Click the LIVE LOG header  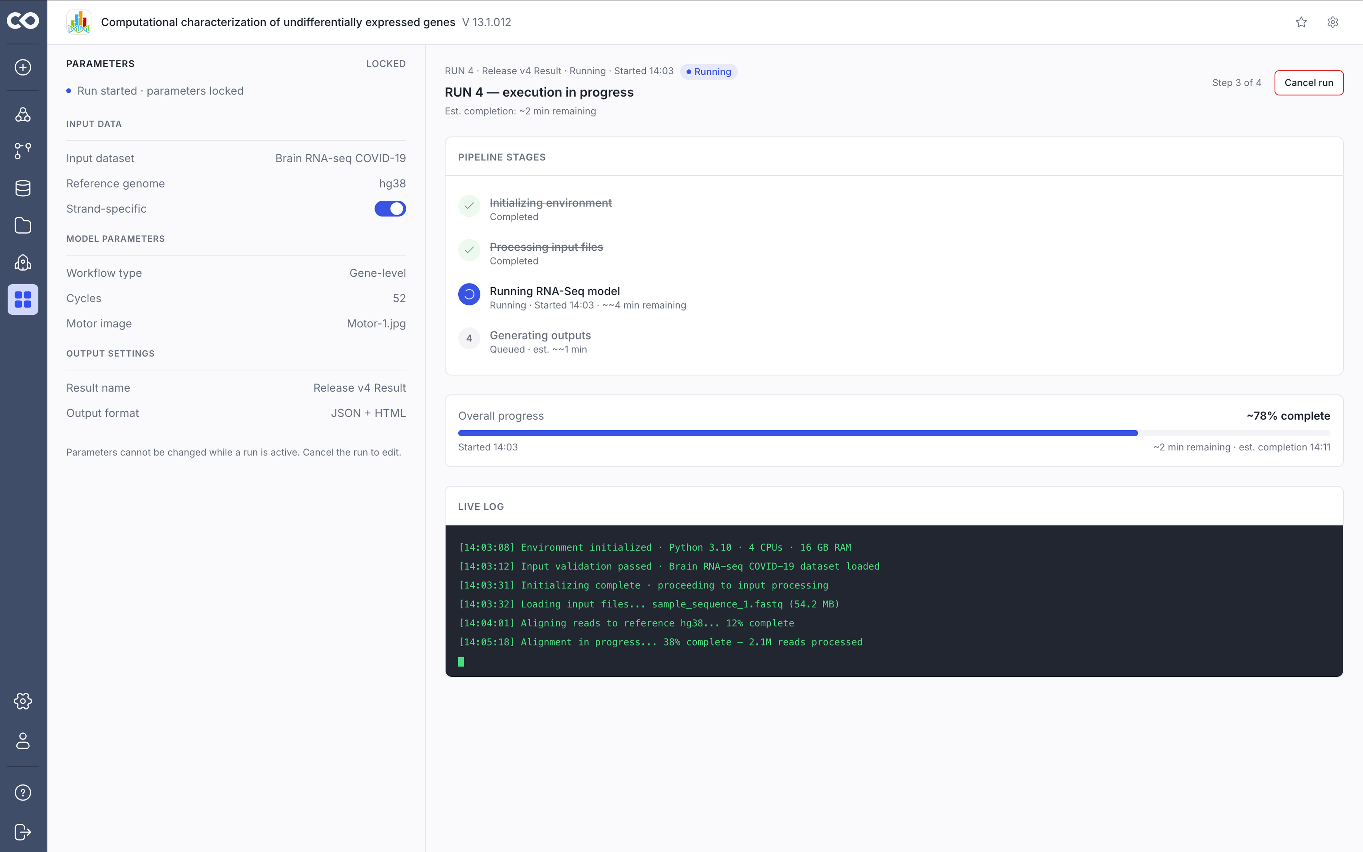(x=481, y=506)
